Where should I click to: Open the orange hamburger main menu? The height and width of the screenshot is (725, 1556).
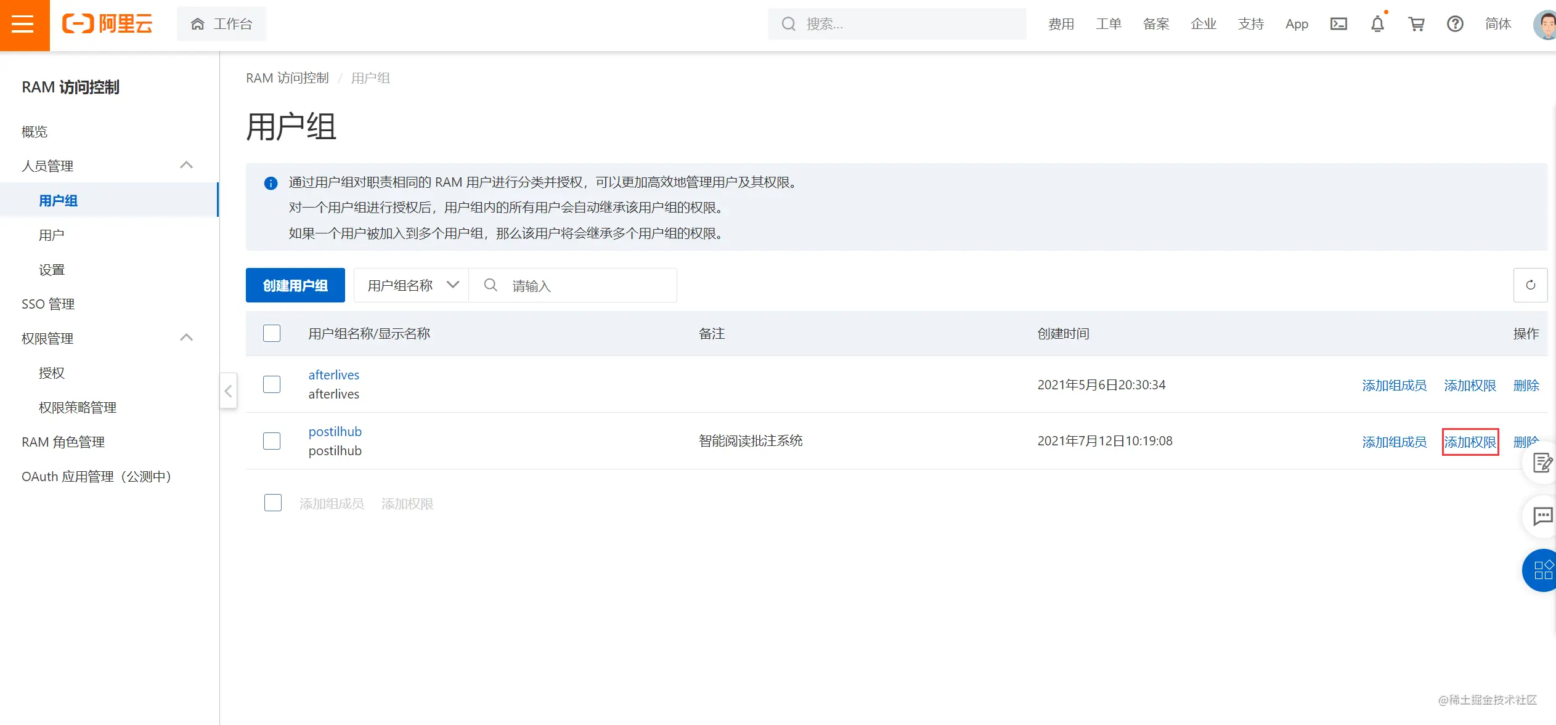[x=25, y=25]
